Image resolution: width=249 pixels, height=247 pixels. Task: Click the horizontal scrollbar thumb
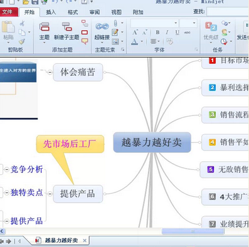193,231
